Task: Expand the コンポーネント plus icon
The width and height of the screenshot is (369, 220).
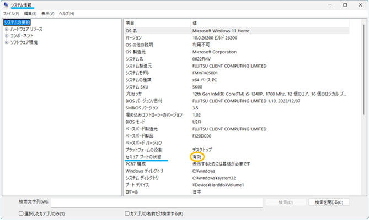Action: click(7, 36)
